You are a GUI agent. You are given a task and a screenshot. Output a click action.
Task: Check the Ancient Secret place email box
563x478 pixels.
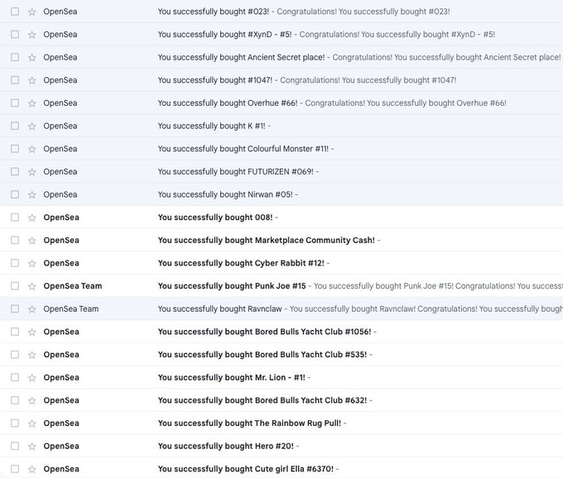point(15,57)
